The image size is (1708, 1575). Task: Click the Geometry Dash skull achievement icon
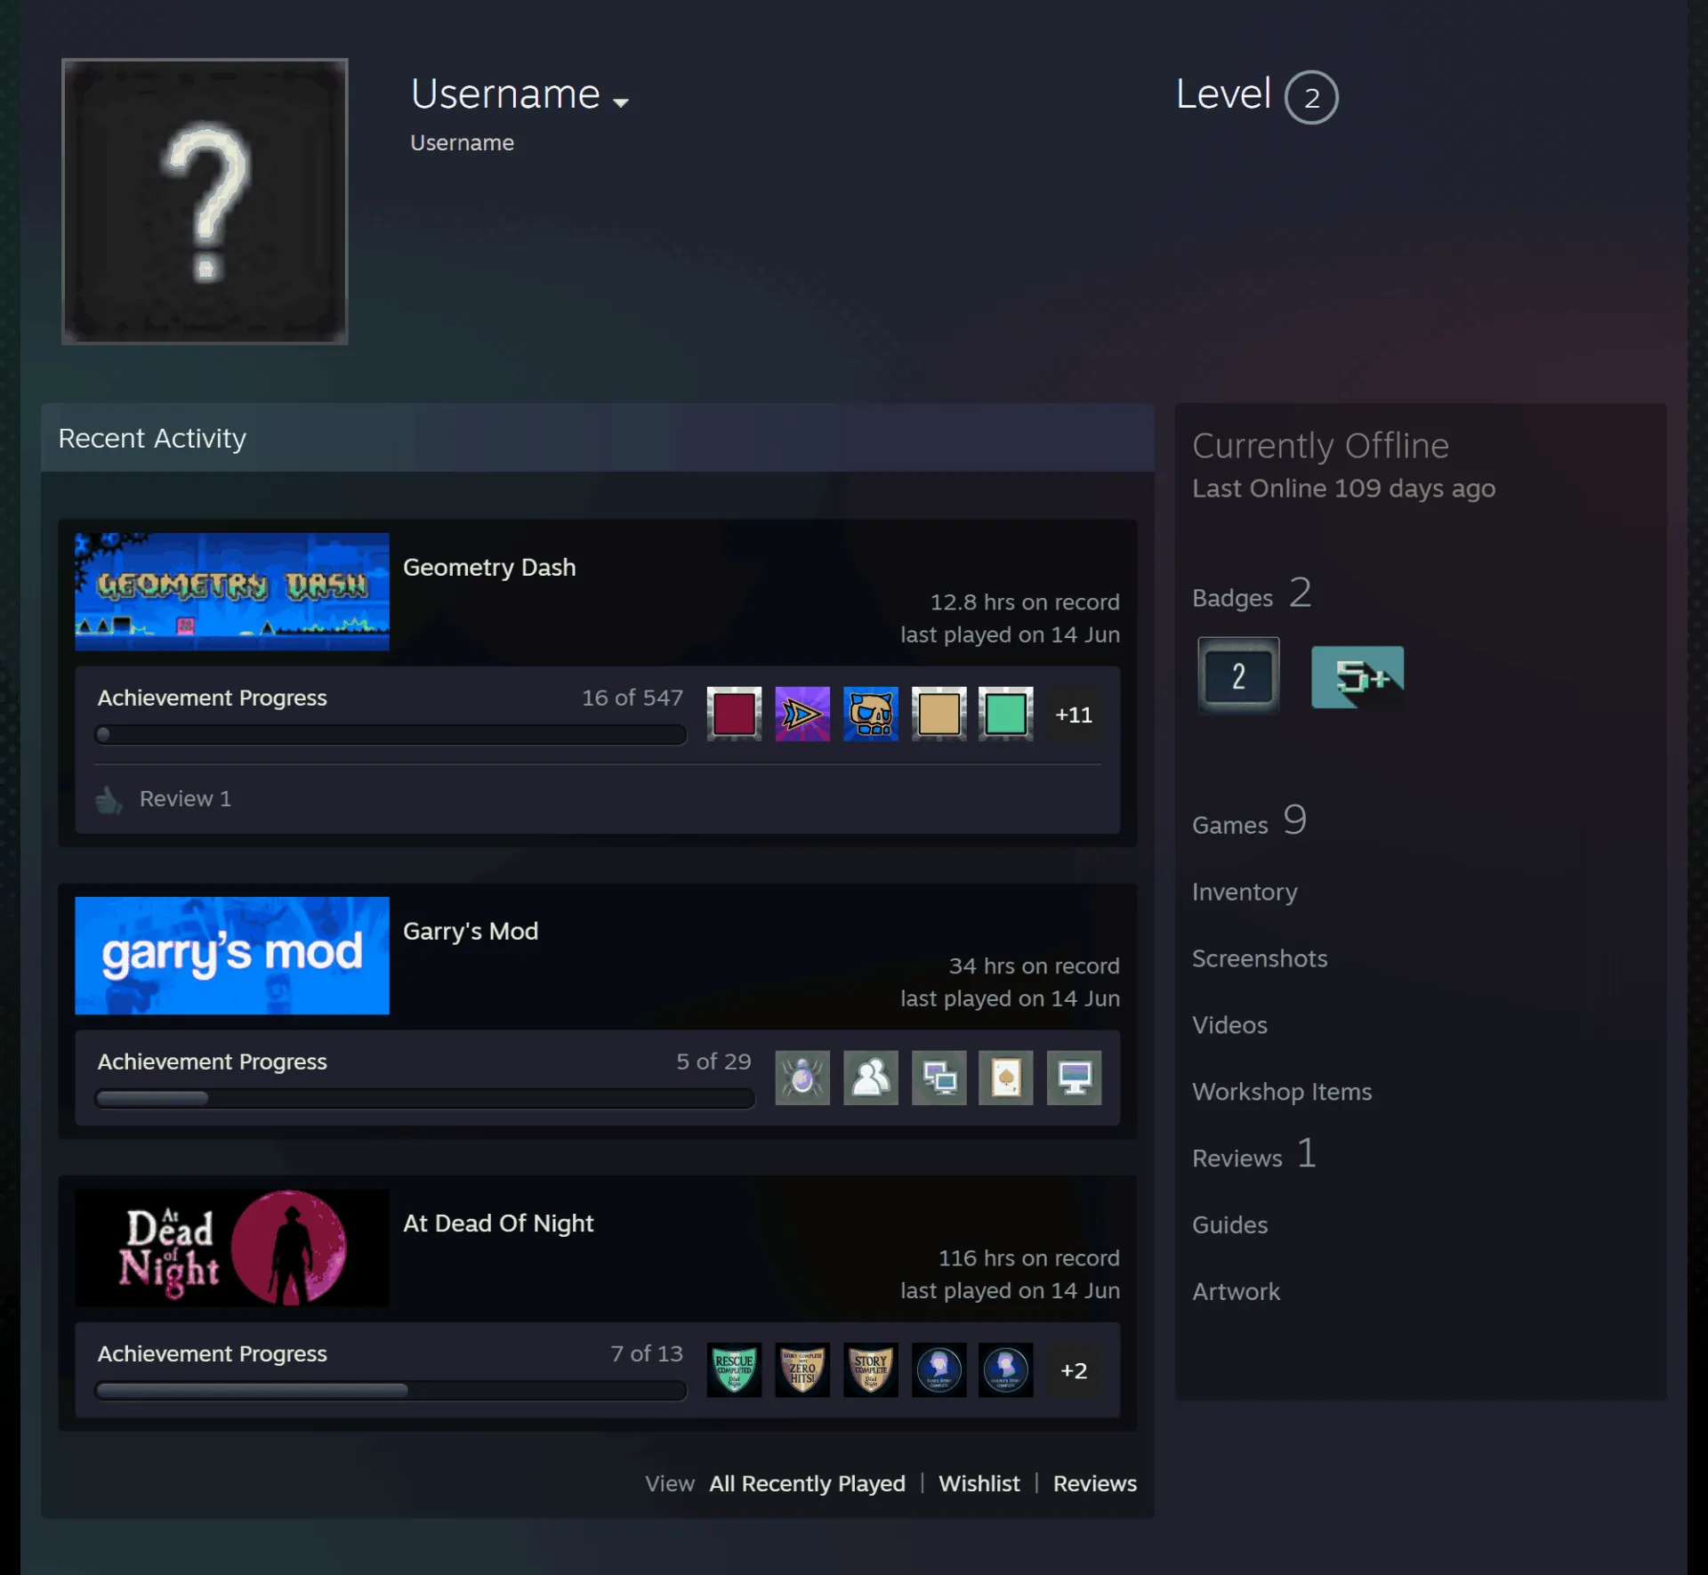tap(870, 714)
